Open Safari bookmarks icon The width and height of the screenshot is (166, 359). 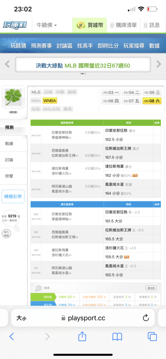[x=117, y=337]
